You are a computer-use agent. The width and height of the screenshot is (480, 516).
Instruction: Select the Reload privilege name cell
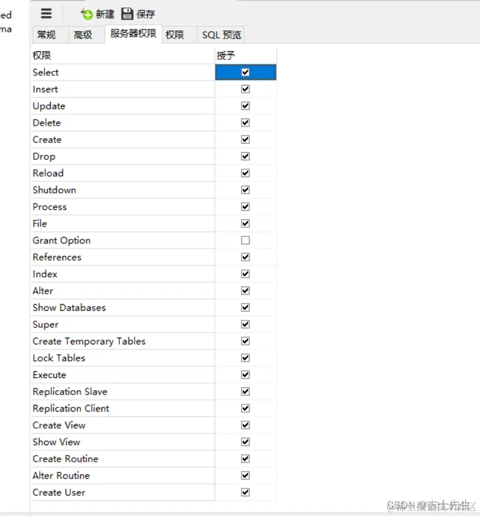122,173
